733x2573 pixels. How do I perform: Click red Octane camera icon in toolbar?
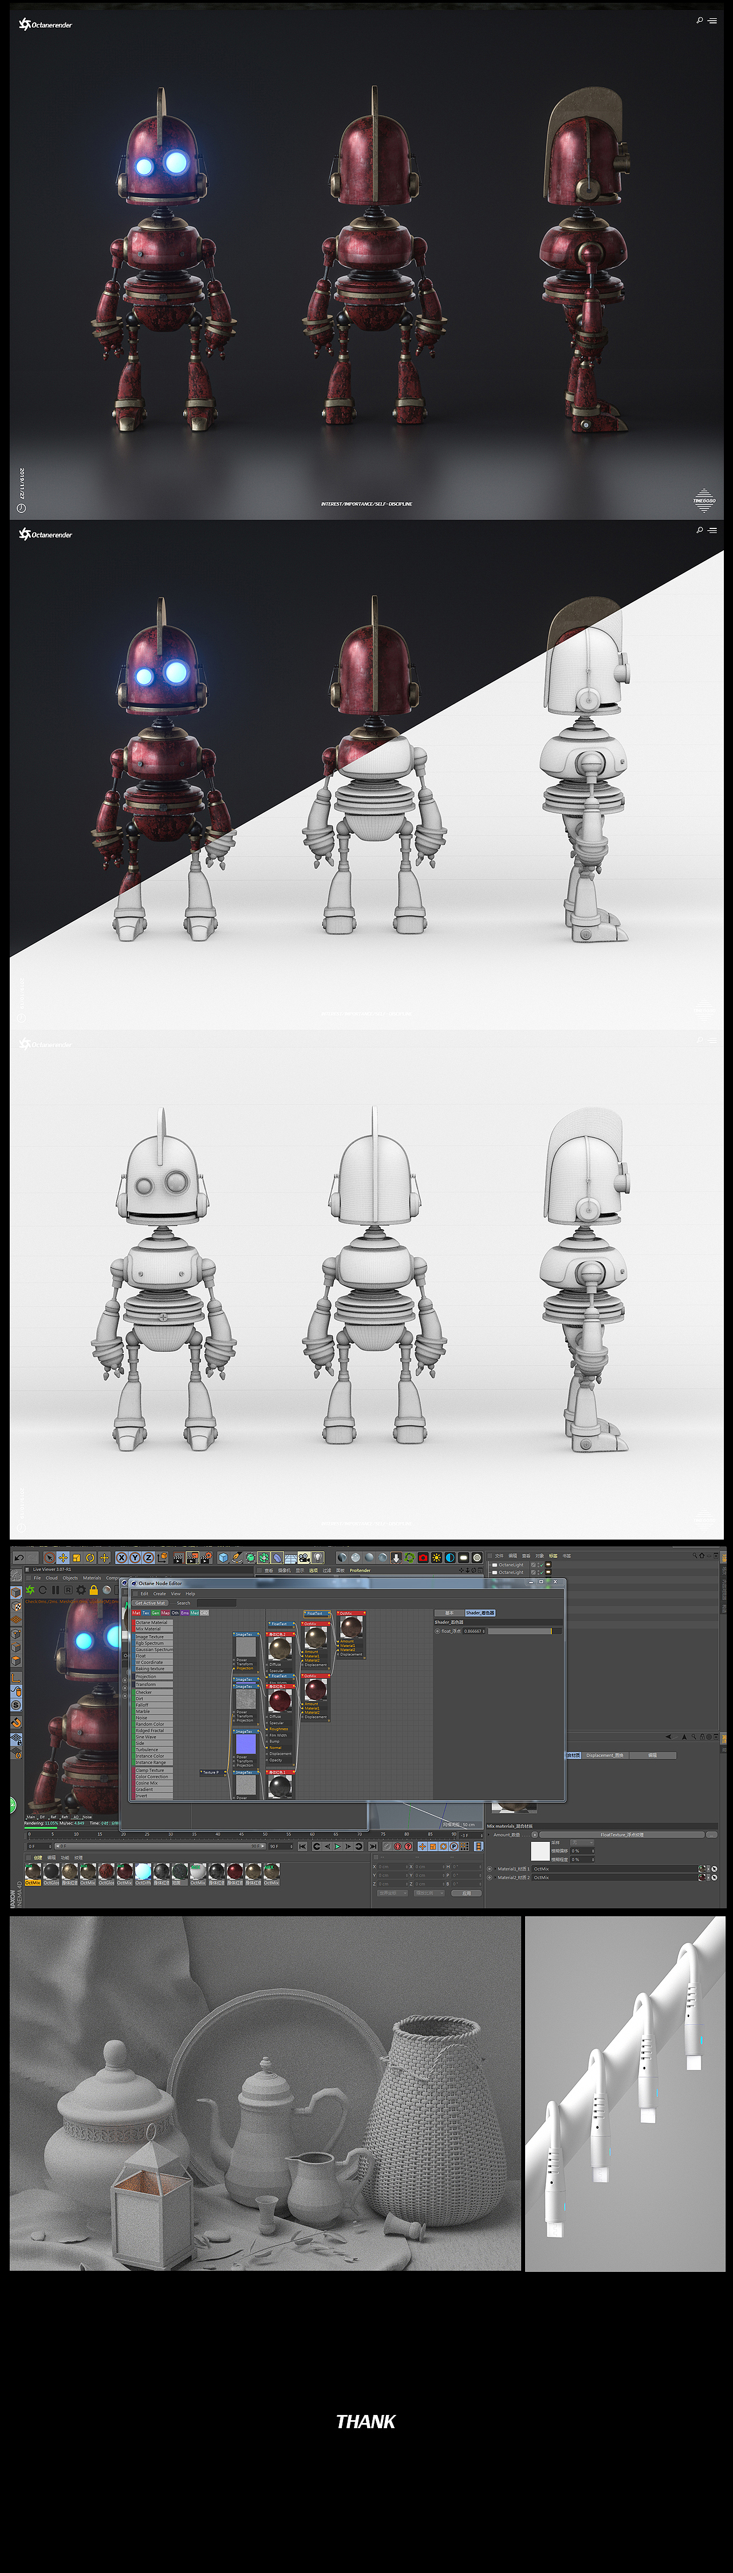pos(423,1557)
